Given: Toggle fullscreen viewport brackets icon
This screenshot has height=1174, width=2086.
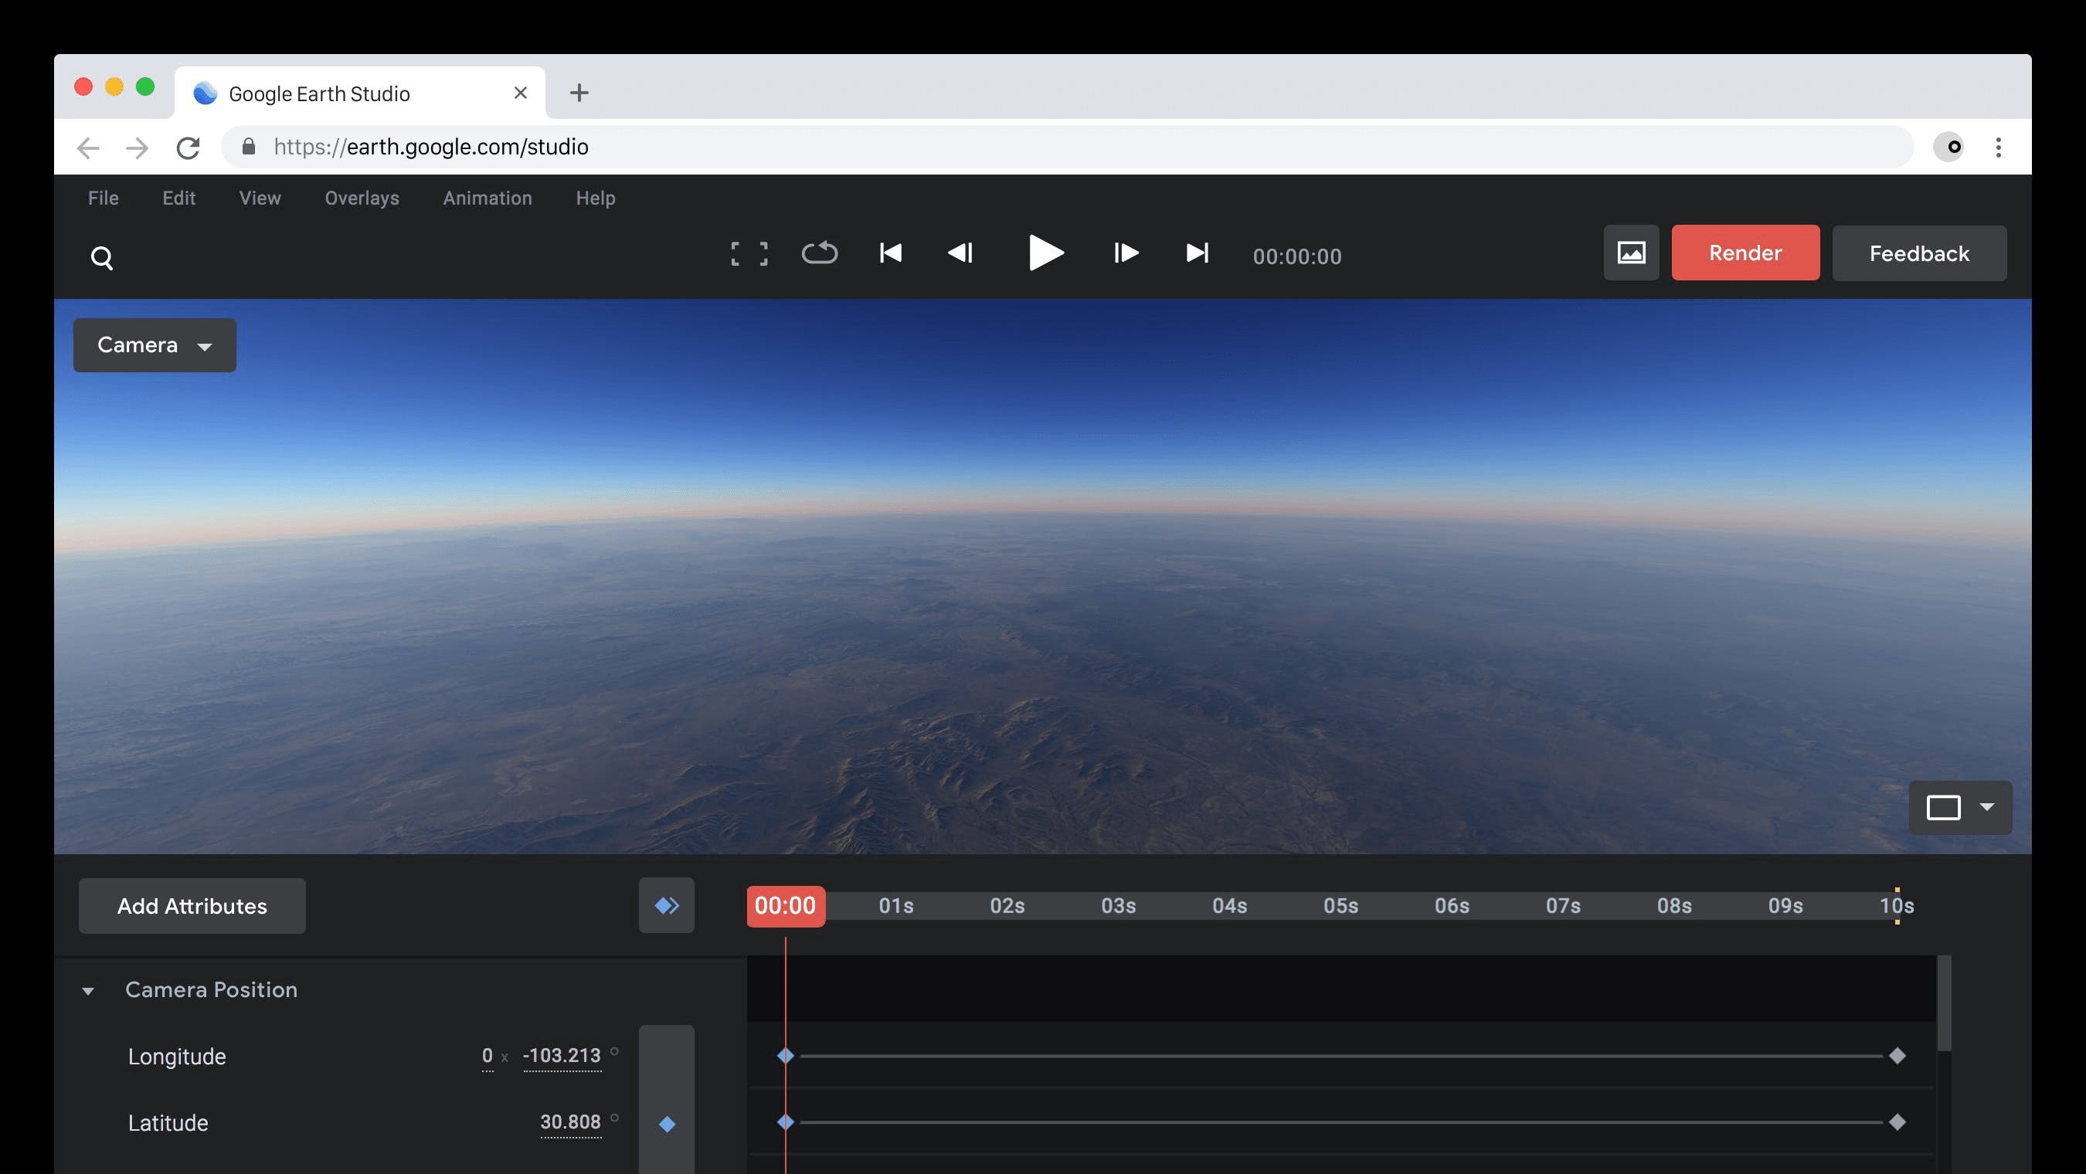Looking at the screenshot, I should tap(749, 253).
